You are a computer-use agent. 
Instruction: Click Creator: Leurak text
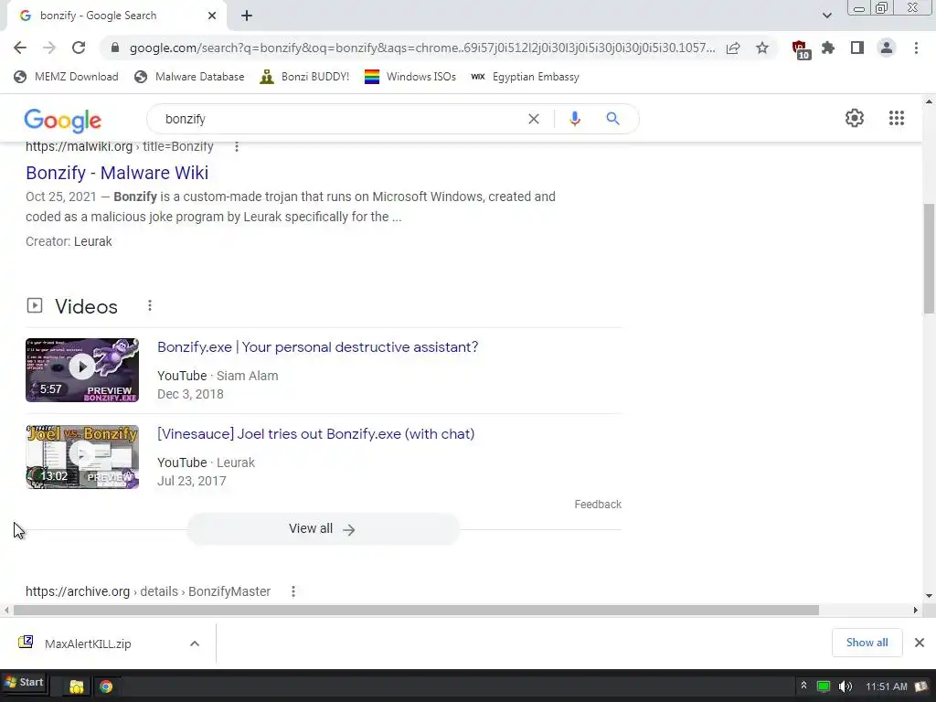69,241
